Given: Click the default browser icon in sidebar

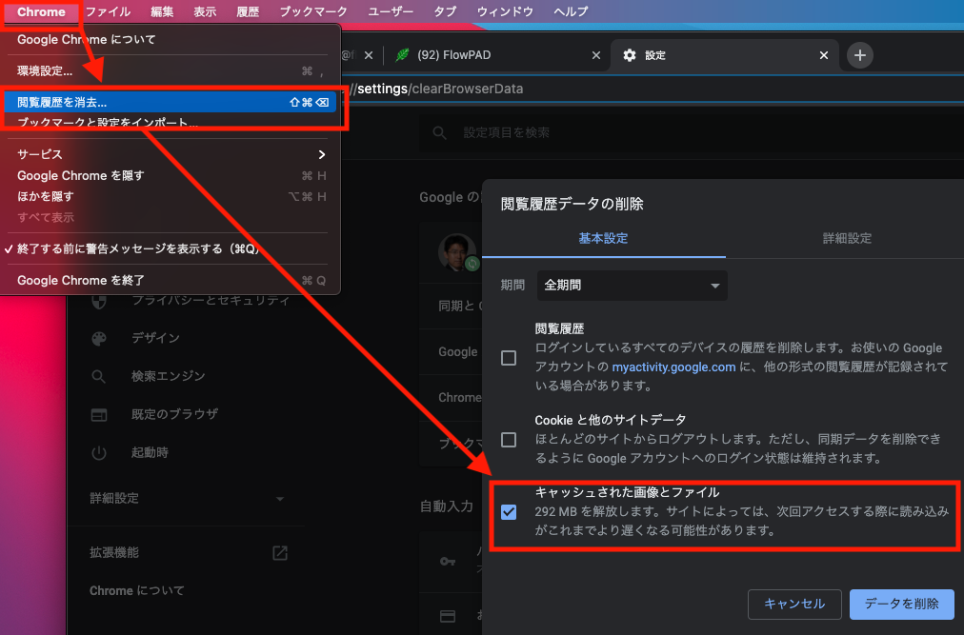Looking at the screenshot, I should pyautogui.click(x=99, y=414).
